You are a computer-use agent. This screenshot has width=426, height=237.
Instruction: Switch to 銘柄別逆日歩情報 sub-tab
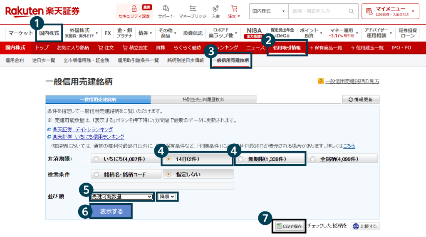(x=186, y=60)
